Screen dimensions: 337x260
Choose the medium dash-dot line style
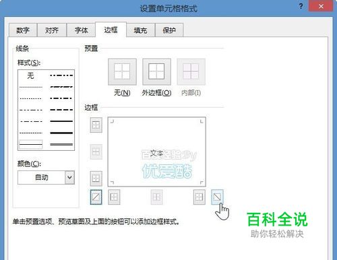point(61,98)
